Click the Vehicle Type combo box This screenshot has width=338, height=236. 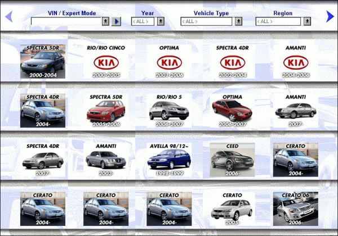206,21
